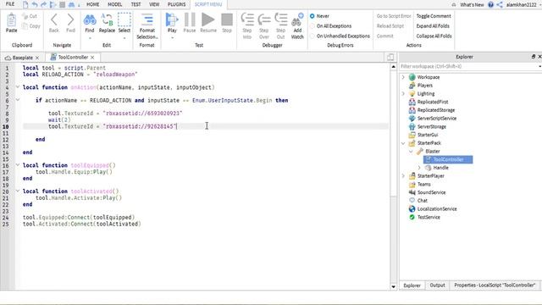Click the Copy icon
The height and width of the screenshot is (305, 542).
25,26
